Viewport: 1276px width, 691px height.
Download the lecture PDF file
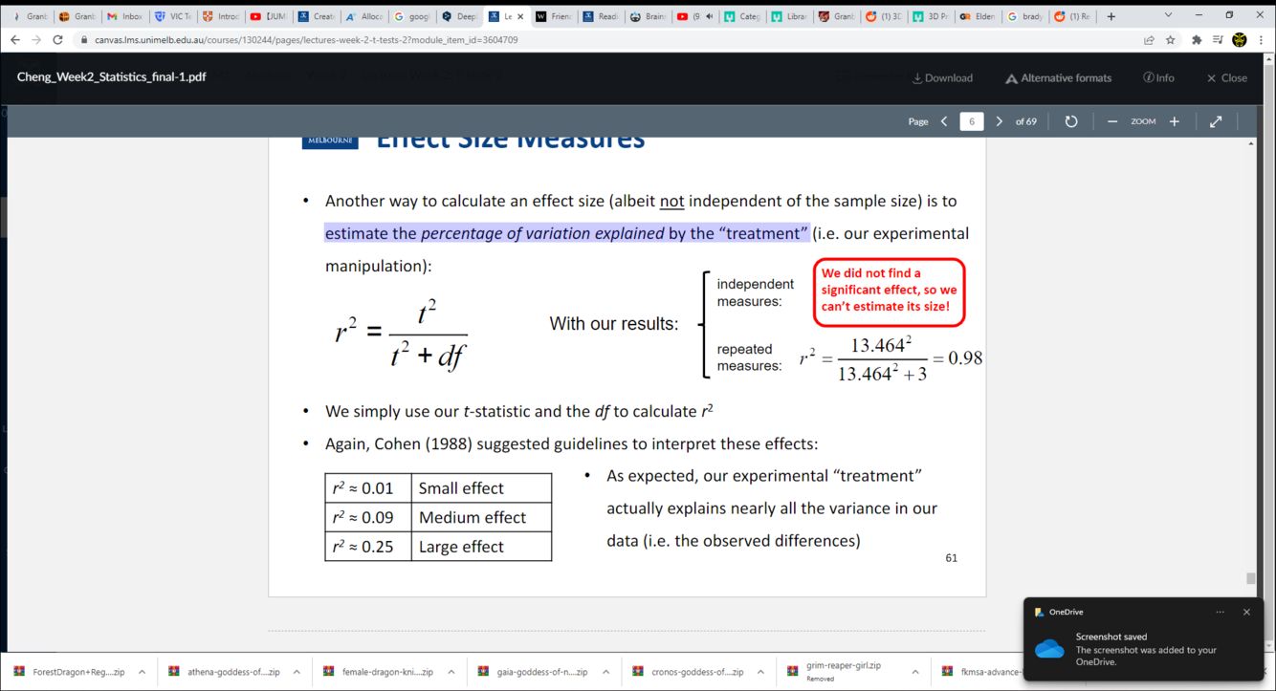[942, 78]
